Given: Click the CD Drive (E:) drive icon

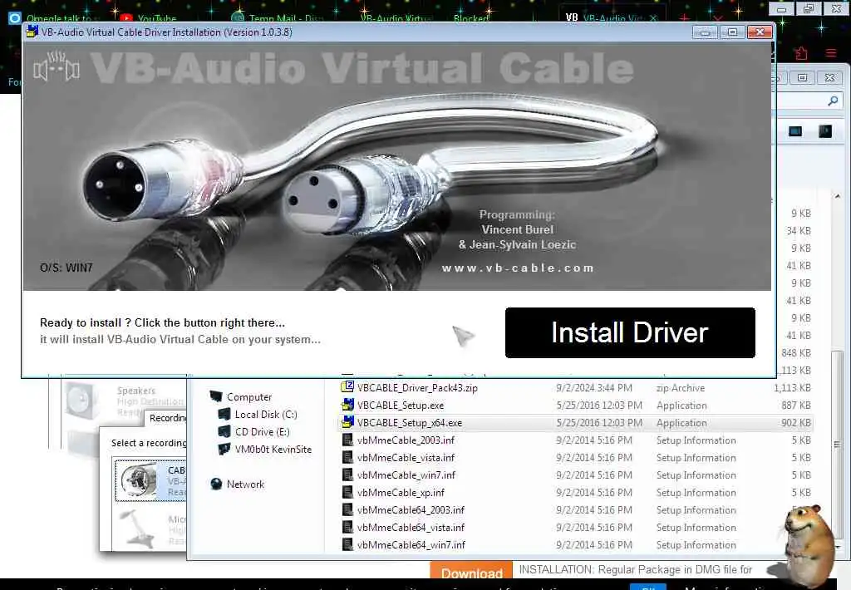Looking at the screenshot, I should pos(224,431).
